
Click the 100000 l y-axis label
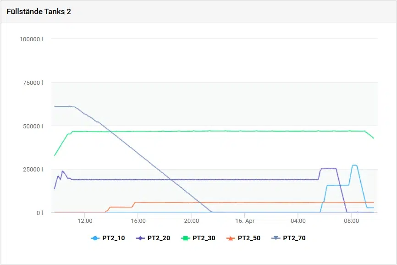pos(31,39)
